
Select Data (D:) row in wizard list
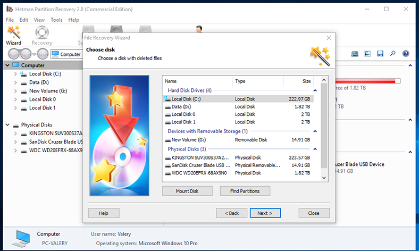(238, 107)
